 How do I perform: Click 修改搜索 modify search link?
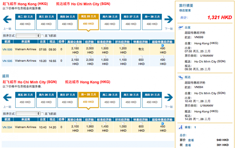185,11
